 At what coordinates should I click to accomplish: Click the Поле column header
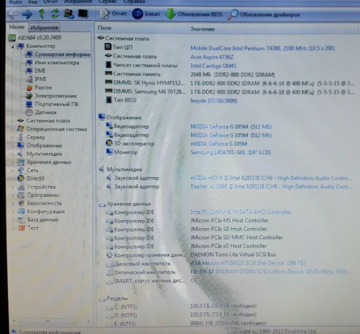104,28
